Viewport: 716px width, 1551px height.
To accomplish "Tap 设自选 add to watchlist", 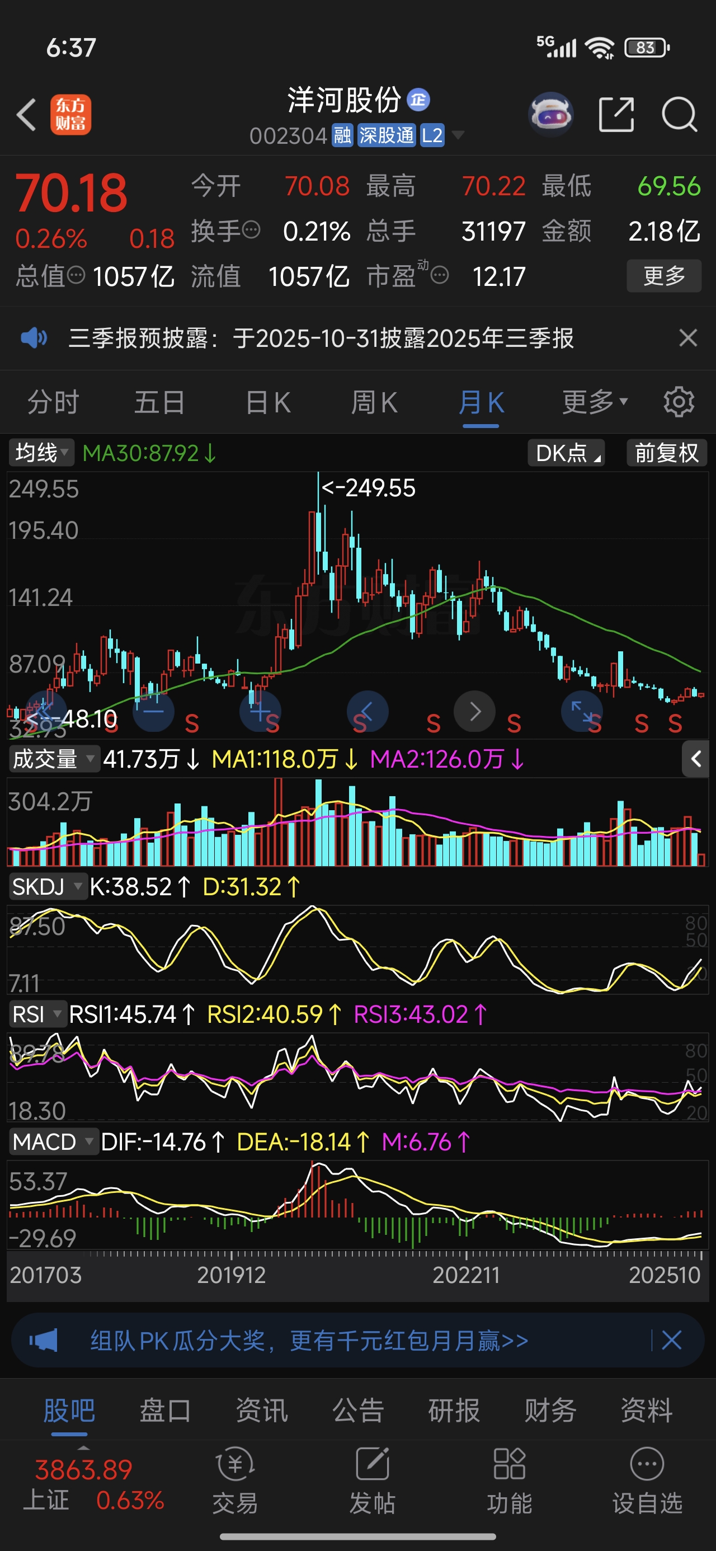I will coord(647,1481).
